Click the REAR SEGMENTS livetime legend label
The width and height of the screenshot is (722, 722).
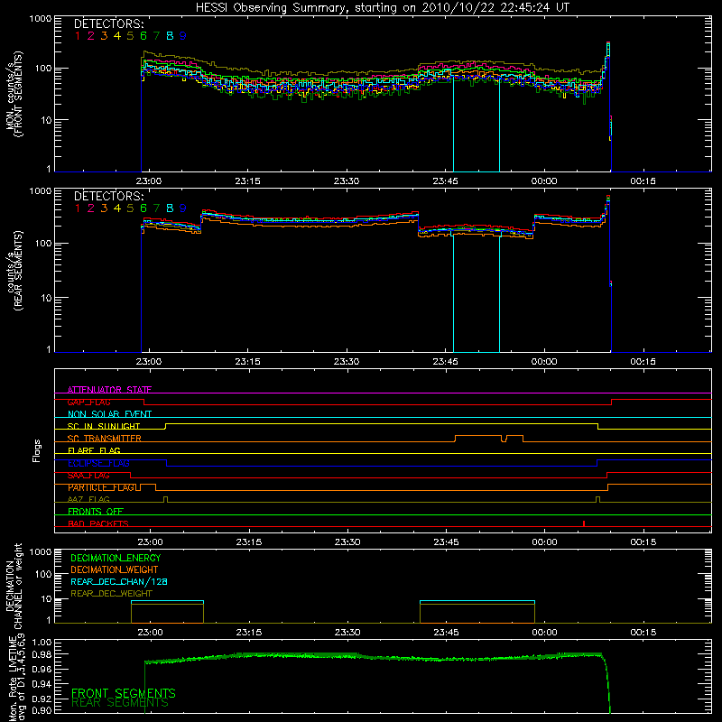point(120,703)
